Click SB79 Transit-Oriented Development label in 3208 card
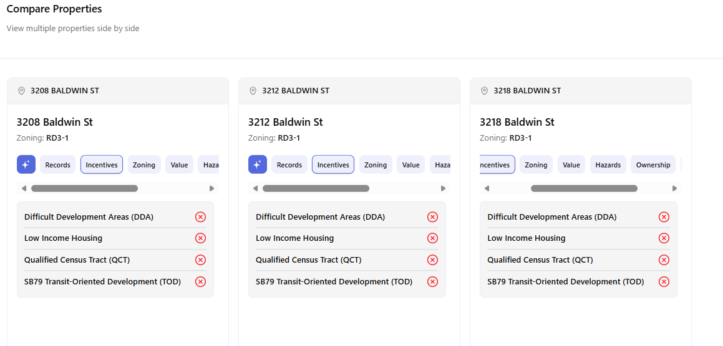This screenshot has height=346, width=723. (x=102, y=281)
